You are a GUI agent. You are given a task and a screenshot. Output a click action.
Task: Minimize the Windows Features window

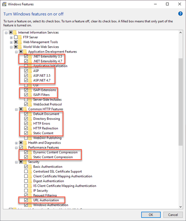(x=155, y=4)
